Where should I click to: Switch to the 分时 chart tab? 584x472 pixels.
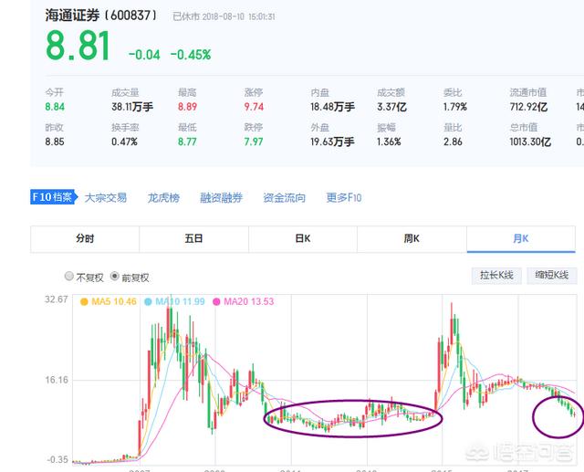[x=85, y=239]
